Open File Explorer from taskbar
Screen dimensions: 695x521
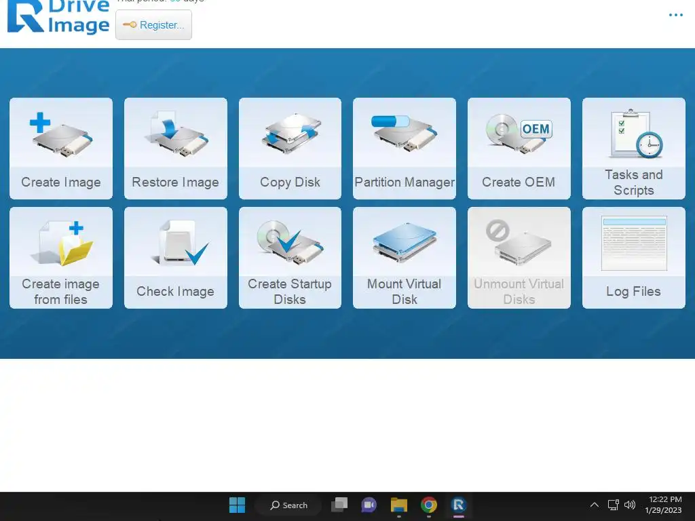pos(399,505)
